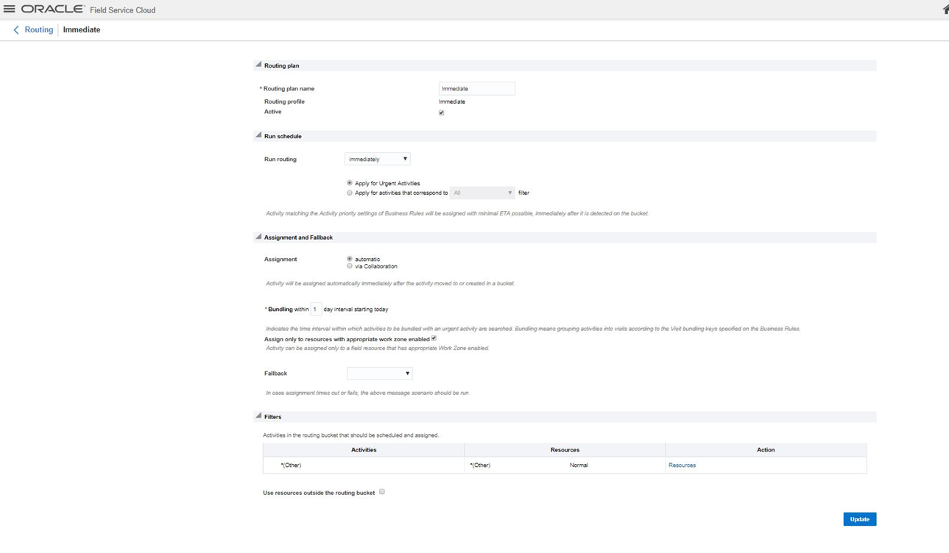
Task: Collapse the Run schedule section triangle
Action: click(x=258, y=135)
